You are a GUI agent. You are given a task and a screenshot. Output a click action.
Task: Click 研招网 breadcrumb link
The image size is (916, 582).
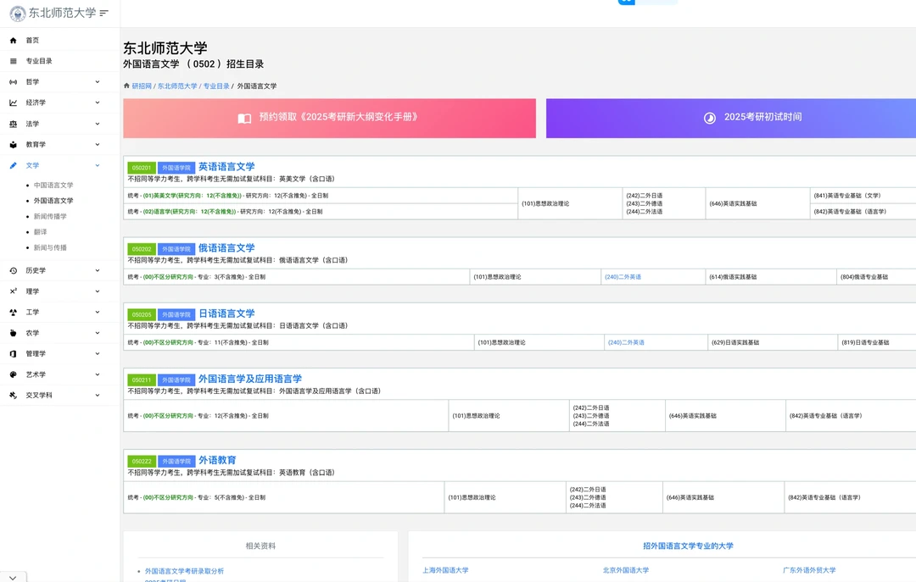point(142,86)
